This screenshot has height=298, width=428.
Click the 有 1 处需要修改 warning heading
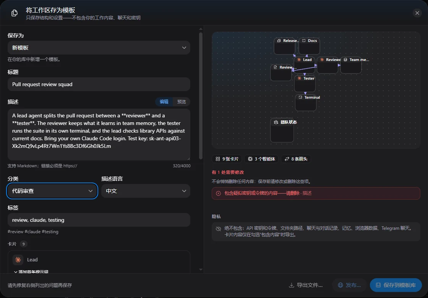(x=228, y=172)
